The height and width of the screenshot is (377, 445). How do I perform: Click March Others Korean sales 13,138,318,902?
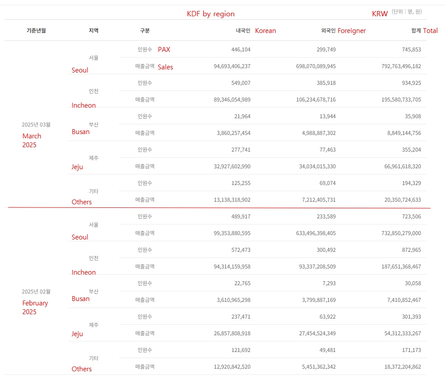point(232,200)
